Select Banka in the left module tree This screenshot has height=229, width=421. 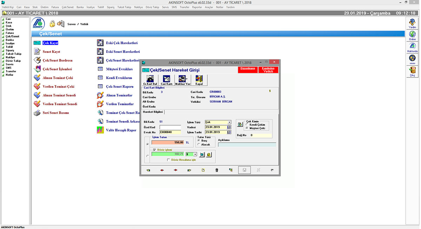tap(10, 40)
